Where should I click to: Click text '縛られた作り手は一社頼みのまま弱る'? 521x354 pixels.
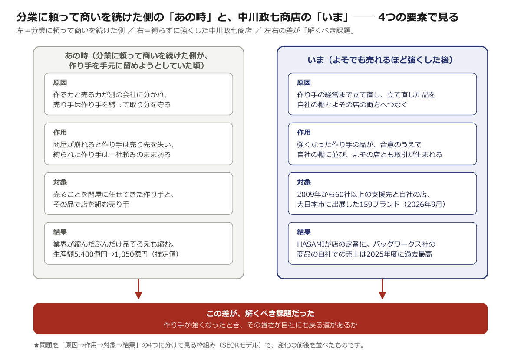click(x=112, y=155)
